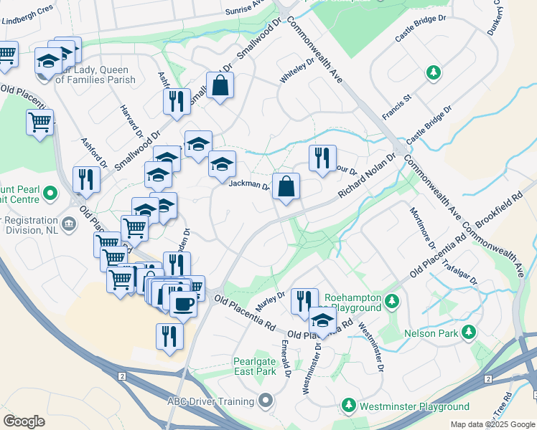Click the Mount Pearl Centre green pin
The height and width of the screenshot is (430, 537).
[50, 193]
